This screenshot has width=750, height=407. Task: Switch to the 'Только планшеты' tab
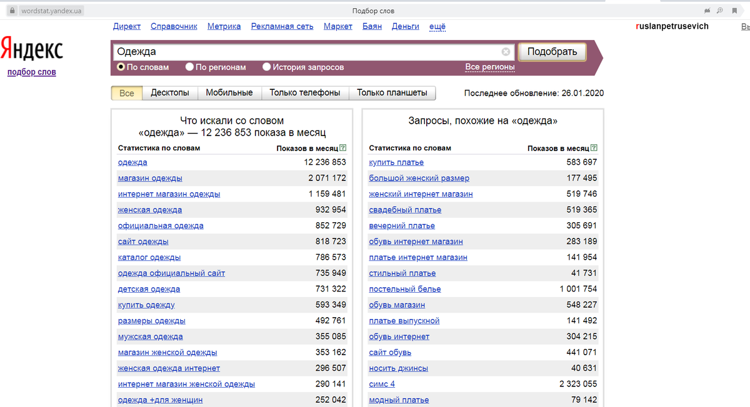392,93
